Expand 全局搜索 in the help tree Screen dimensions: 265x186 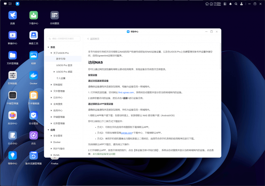point(51,104)
